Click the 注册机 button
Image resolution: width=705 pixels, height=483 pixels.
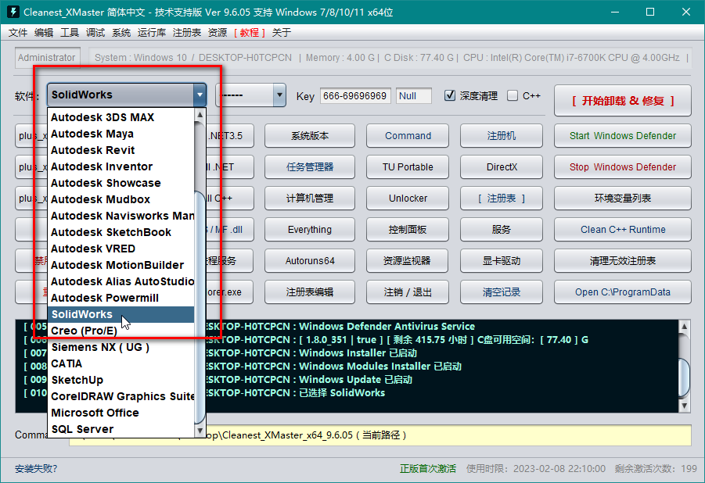click(502, 136)
